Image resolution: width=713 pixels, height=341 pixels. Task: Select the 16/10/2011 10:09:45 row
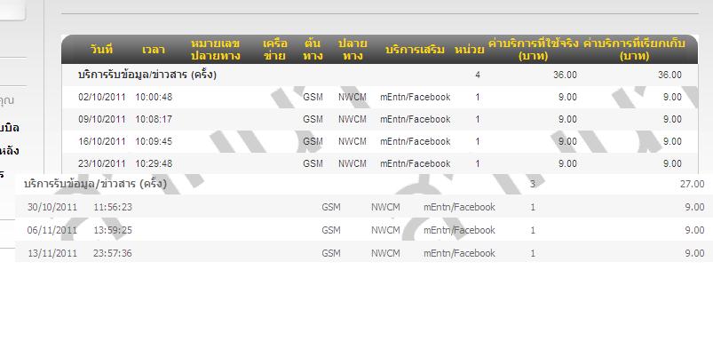click(380, 142)
